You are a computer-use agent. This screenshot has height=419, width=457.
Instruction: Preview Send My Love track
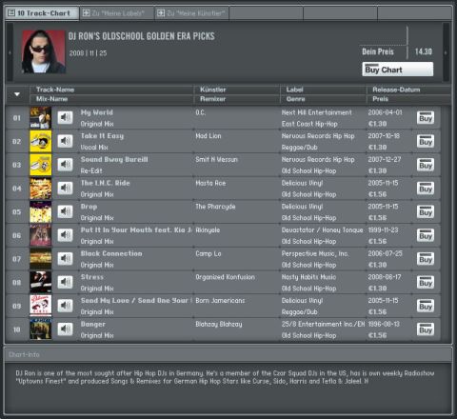click(65, 306)
